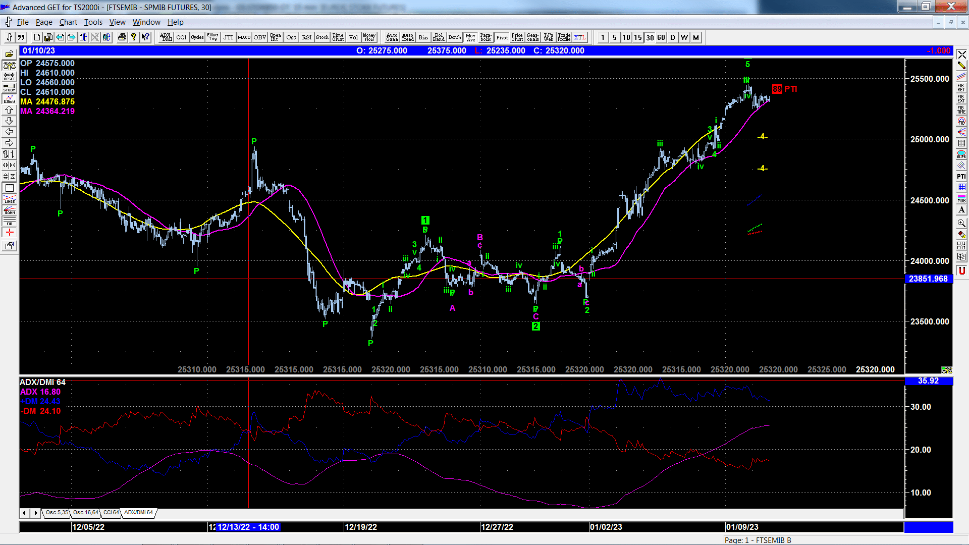Viewport: 969px width, 545px height.
Task: Click the zoom magnifier tool
Action: tap(961, 223)
